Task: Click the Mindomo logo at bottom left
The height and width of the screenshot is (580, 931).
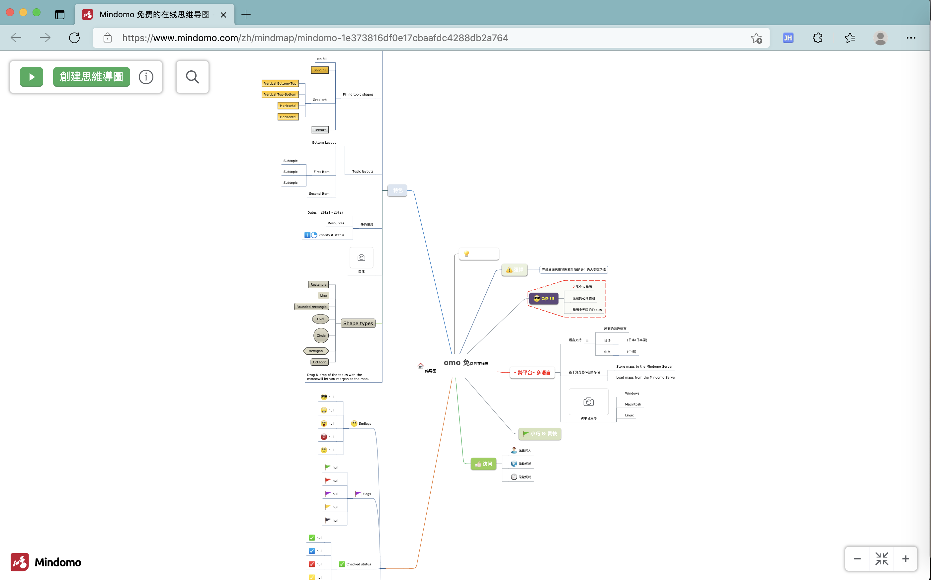Action: (x=46, y=562)
